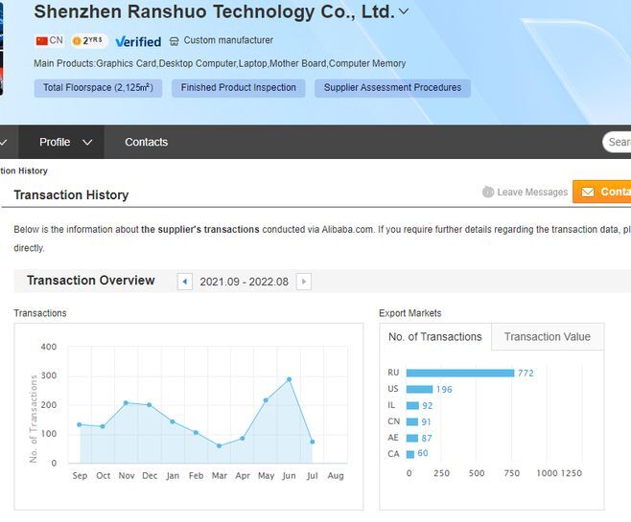Switch to Transaction Value tab

pyautogui.click(x=547, y=336)
